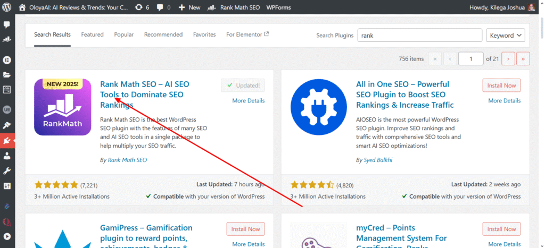The height and width of the screenshot is (248, 545).
Task: Click the Updated! button for Rank Math
Action: coord(243,85)
